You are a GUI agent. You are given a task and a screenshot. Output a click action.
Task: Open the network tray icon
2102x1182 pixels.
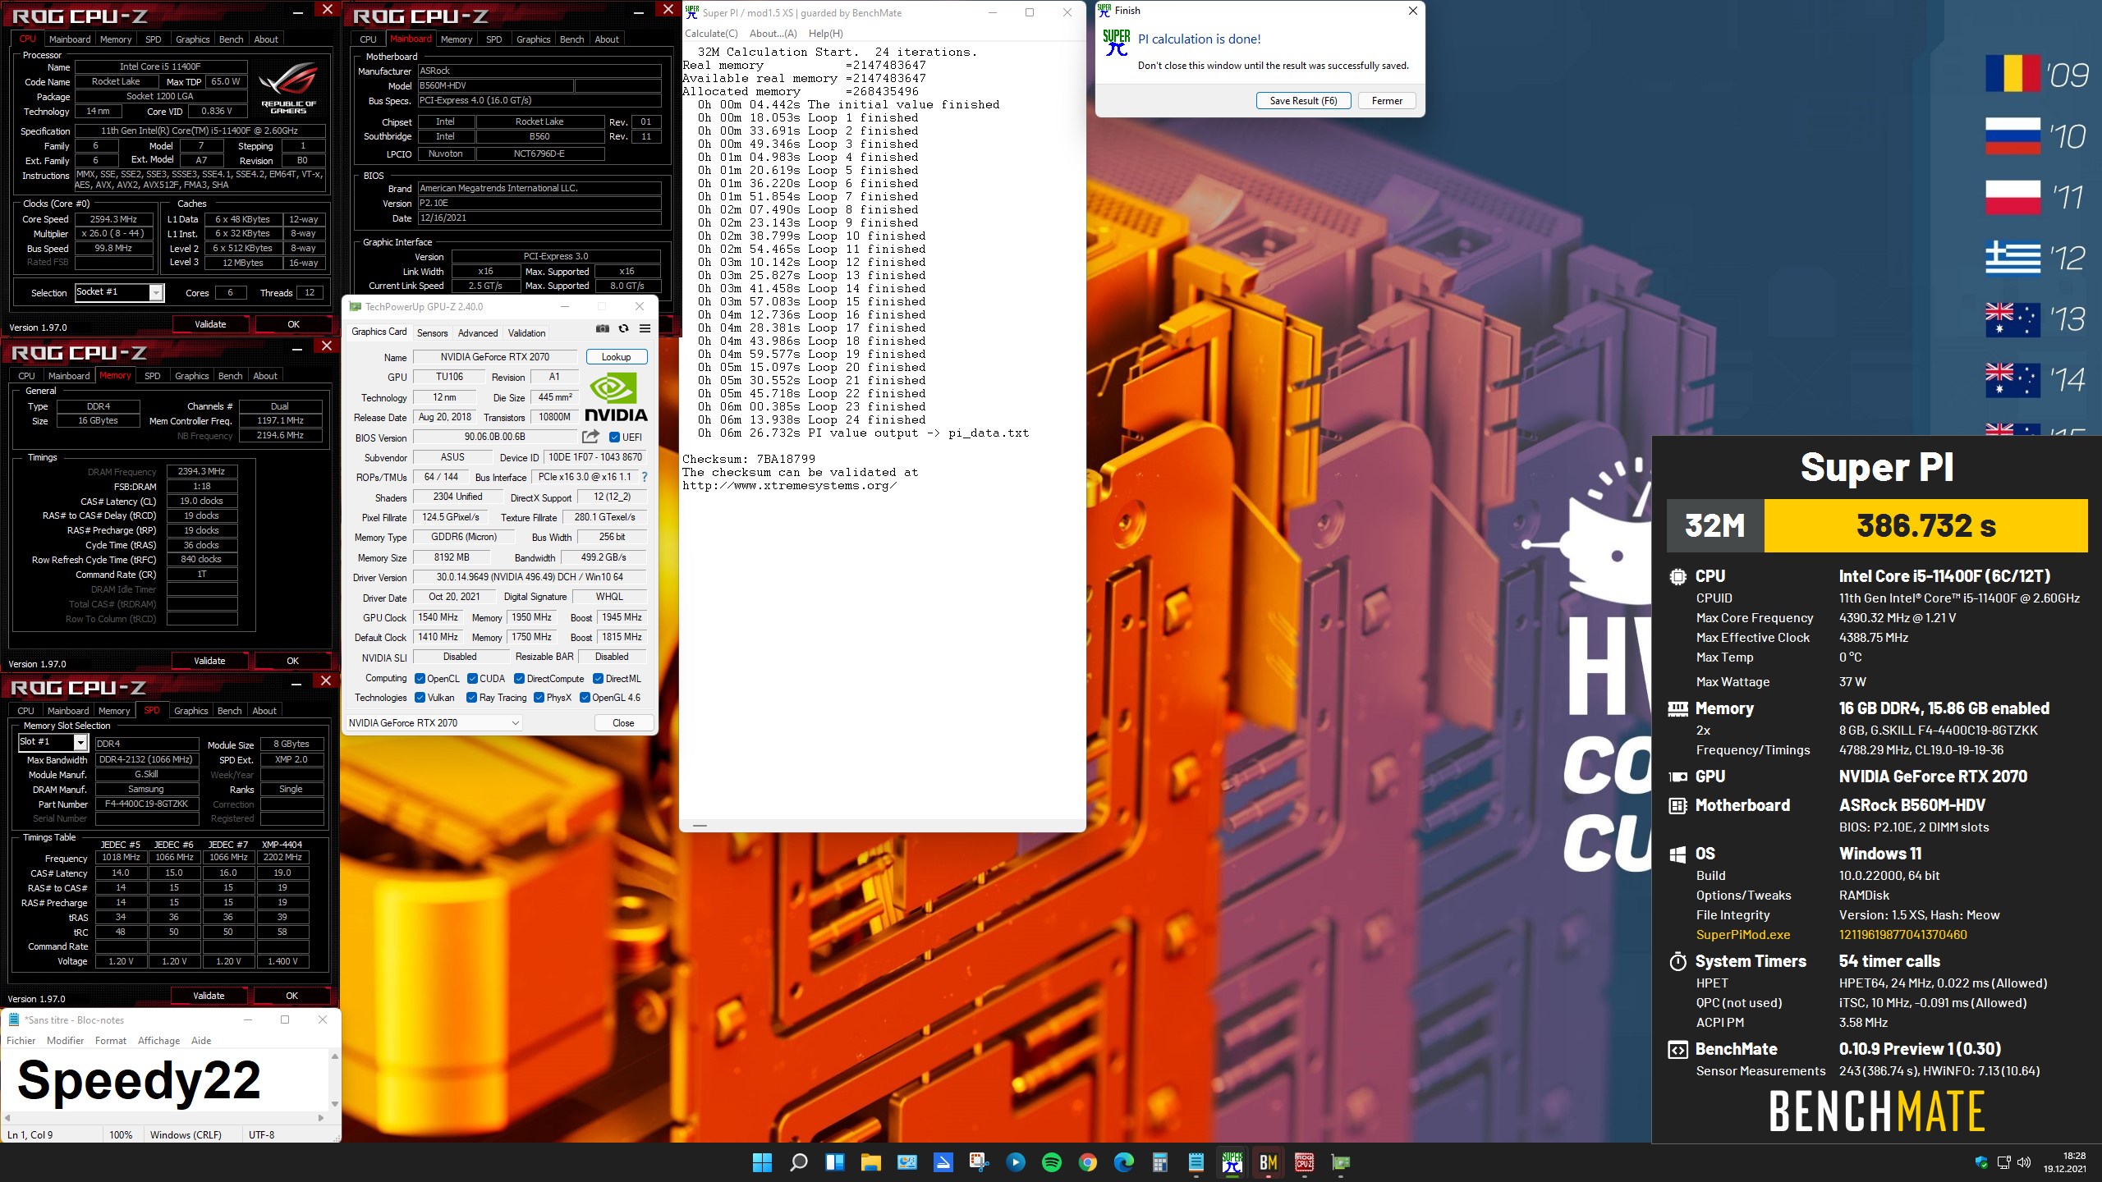(2003, 1162)
